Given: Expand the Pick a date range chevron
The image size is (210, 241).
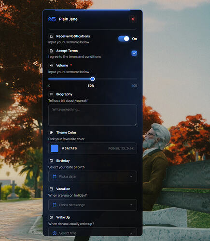Looking at the screenshot, I should pyautogui.click(x=131, y=205).
